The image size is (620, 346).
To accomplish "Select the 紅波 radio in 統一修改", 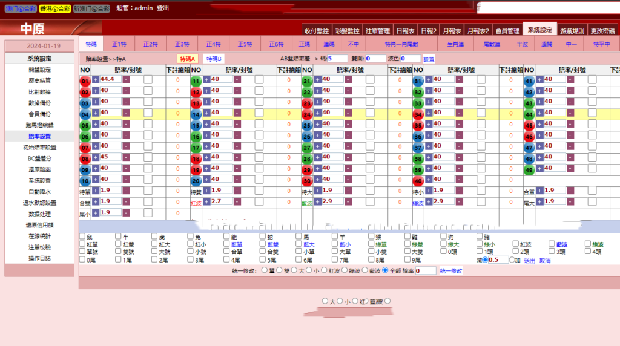I will pos(324,270).
